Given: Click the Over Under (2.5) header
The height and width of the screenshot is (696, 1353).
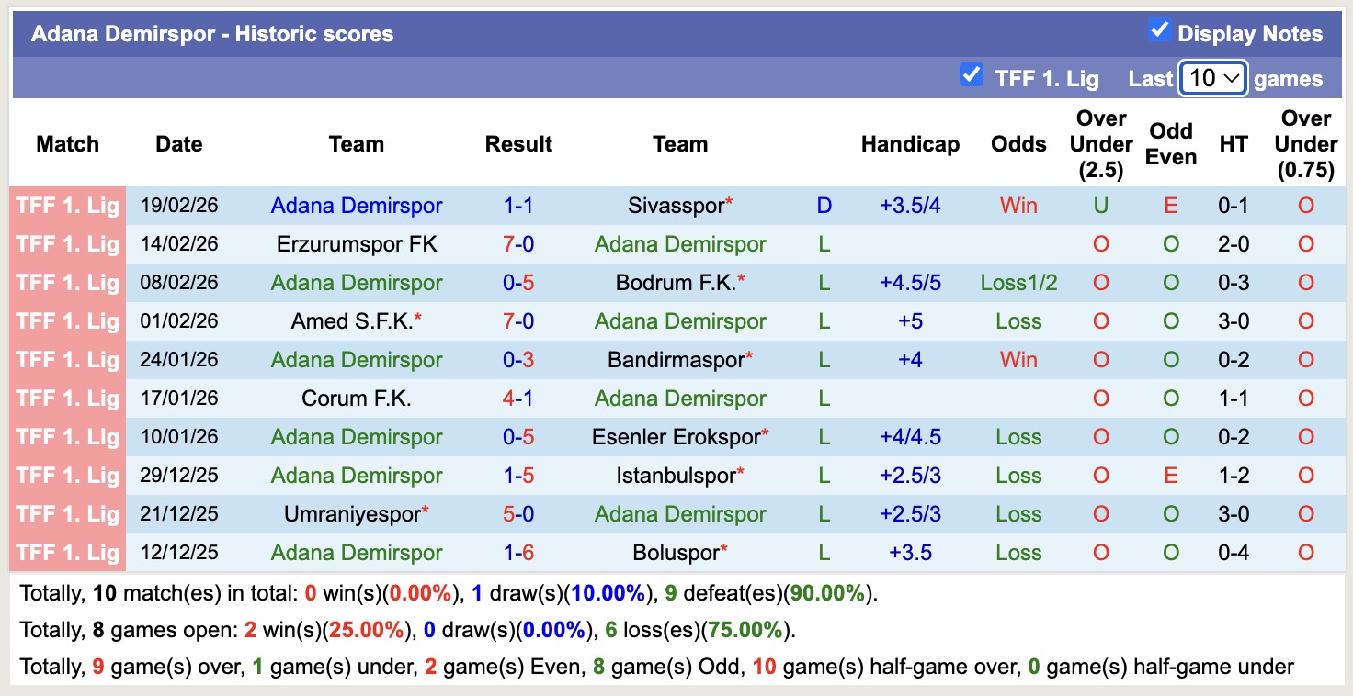Looking at the screenshot, I should click(x=1100, y=144).
